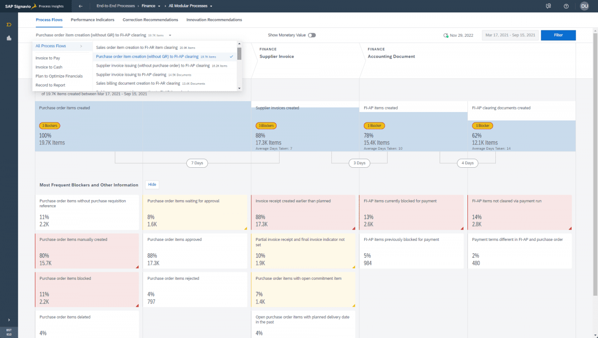
Task: Open the DU user avatar menu
Action: pyautogui.click(x=584, y=6)
